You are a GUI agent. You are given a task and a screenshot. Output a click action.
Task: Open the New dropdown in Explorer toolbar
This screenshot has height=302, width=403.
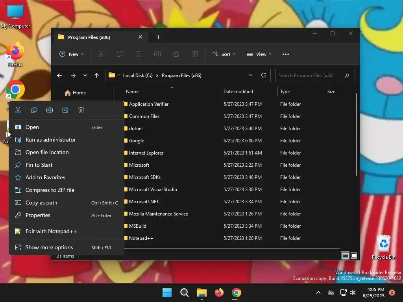pyautogui.click(x=72, y=54)
